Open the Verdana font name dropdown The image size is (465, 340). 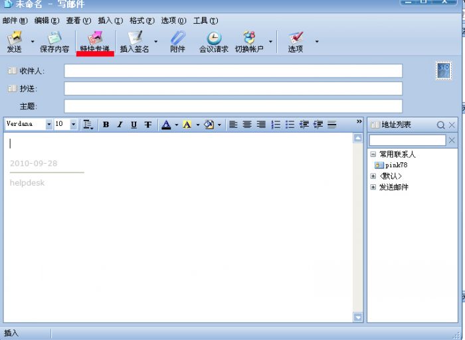coord(48,125)
